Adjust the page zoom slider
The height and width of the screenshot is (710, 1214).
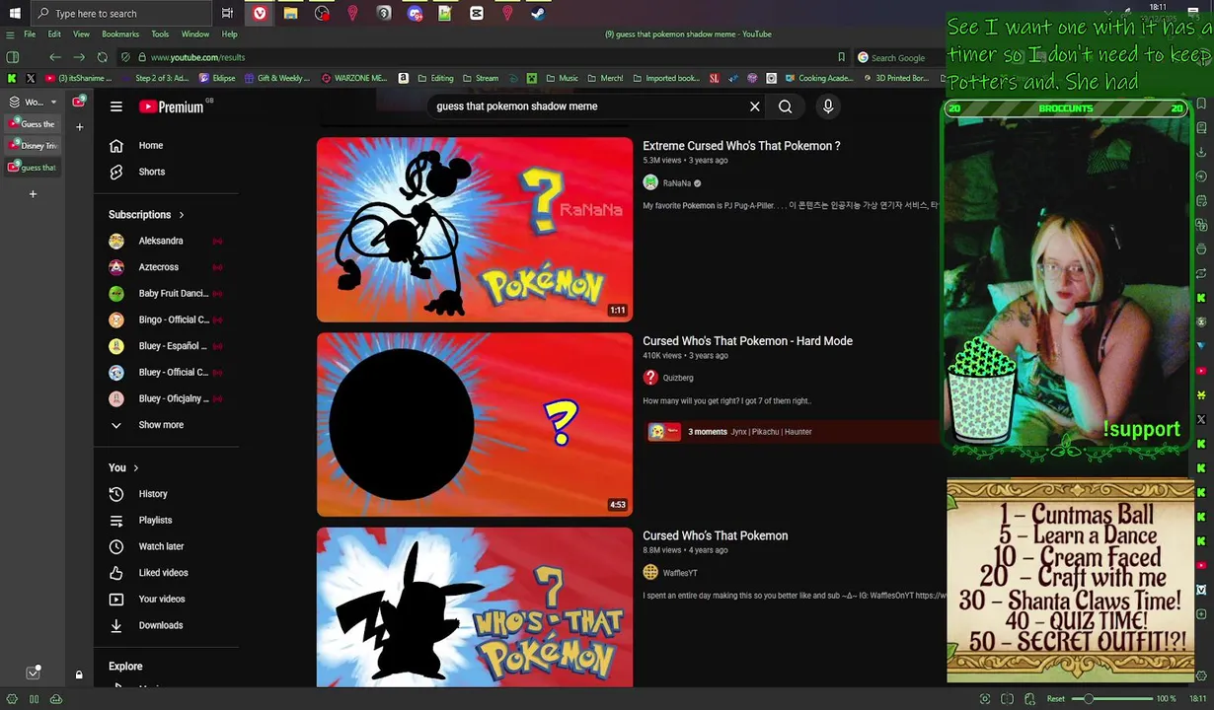point(1112,699)
